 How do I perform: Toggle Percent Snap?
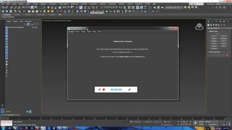click(x=93, y=7)
